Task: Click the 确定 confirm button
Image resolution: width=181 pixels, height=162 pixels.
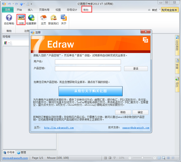Action: [140, 112]
